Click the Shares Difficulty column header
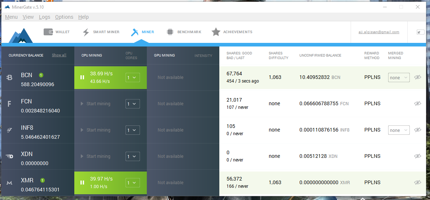The height and width of the screenshot is (200, 430). (x=278, y=55)
